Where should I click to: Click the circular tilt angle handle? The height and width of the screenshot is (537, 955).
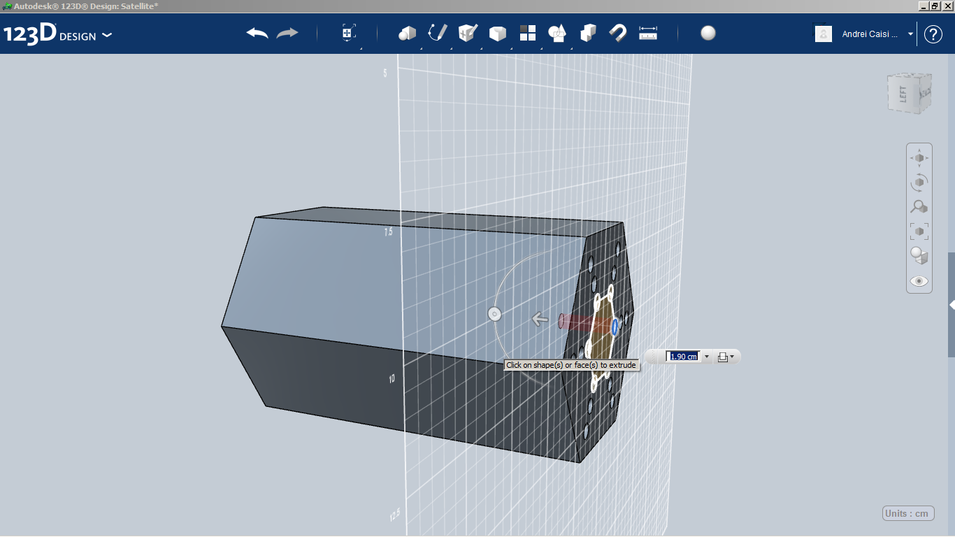click(495, 314)
